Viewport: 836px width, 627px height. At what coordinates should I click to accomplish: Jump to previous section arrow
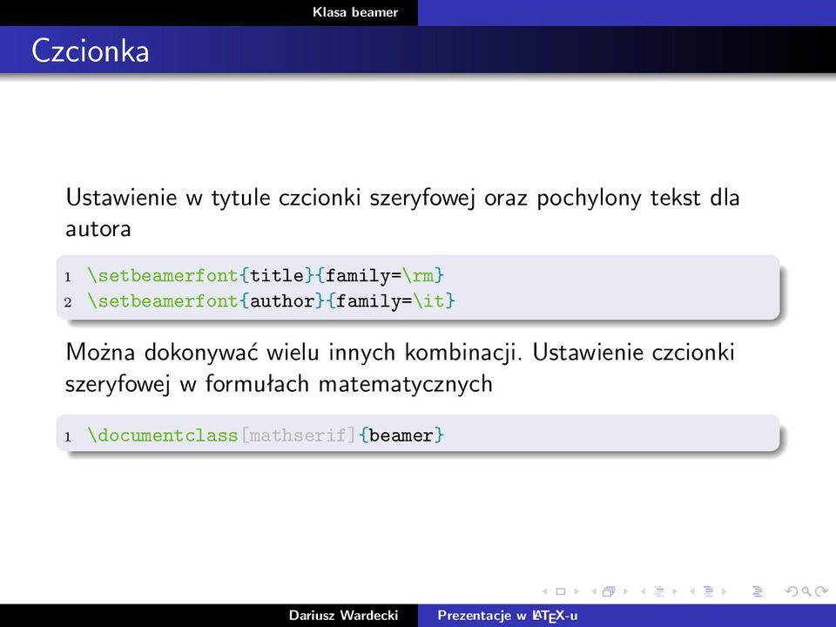pos(692,591)
